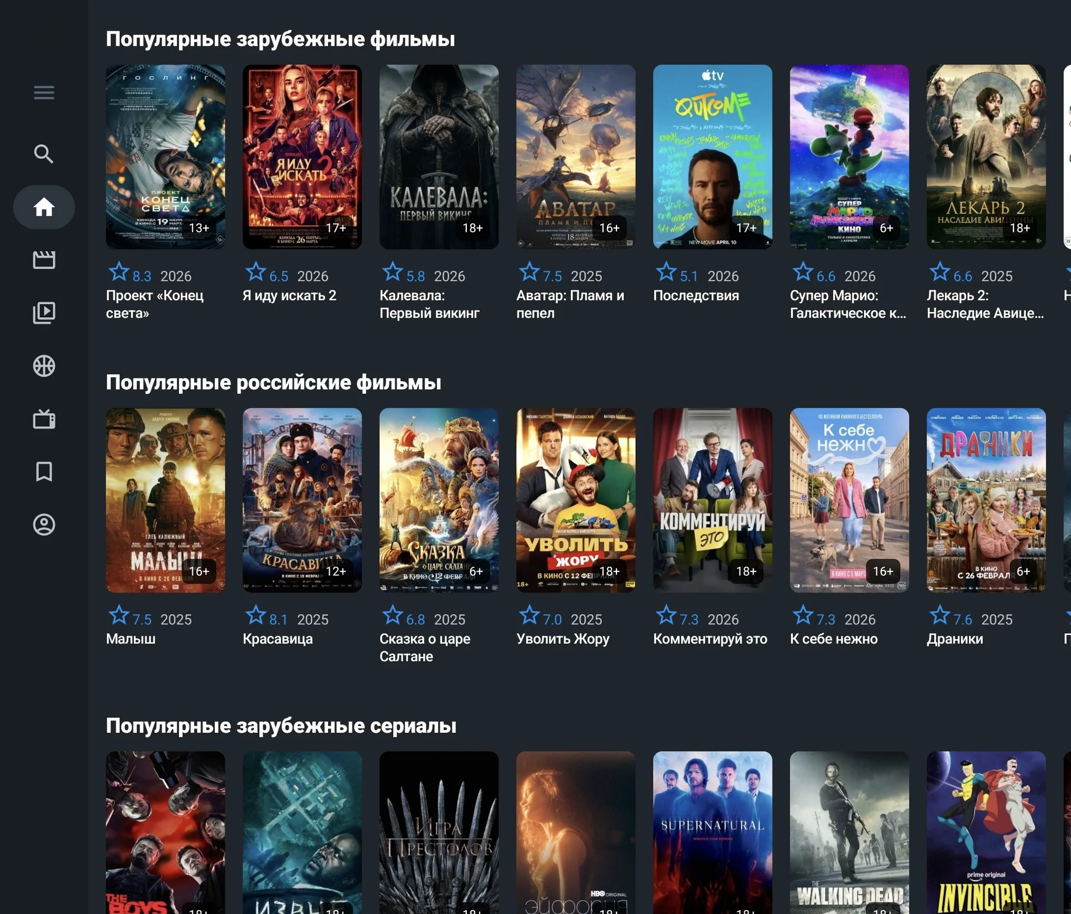Click the rating star for Малыш
This screenshot has width=1071, height=914.
coord(119,616)
